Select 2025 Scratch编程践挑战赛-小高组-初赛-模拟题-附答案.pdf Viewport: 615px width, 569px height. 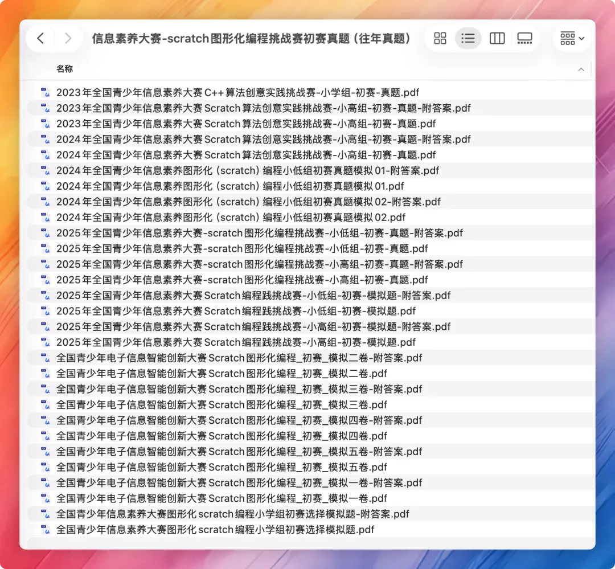click(253, 326)
